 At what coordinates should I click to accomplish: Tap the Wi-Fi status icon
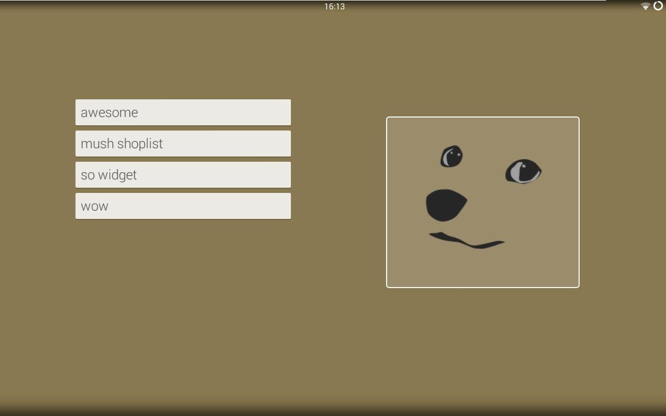[646, 6]
